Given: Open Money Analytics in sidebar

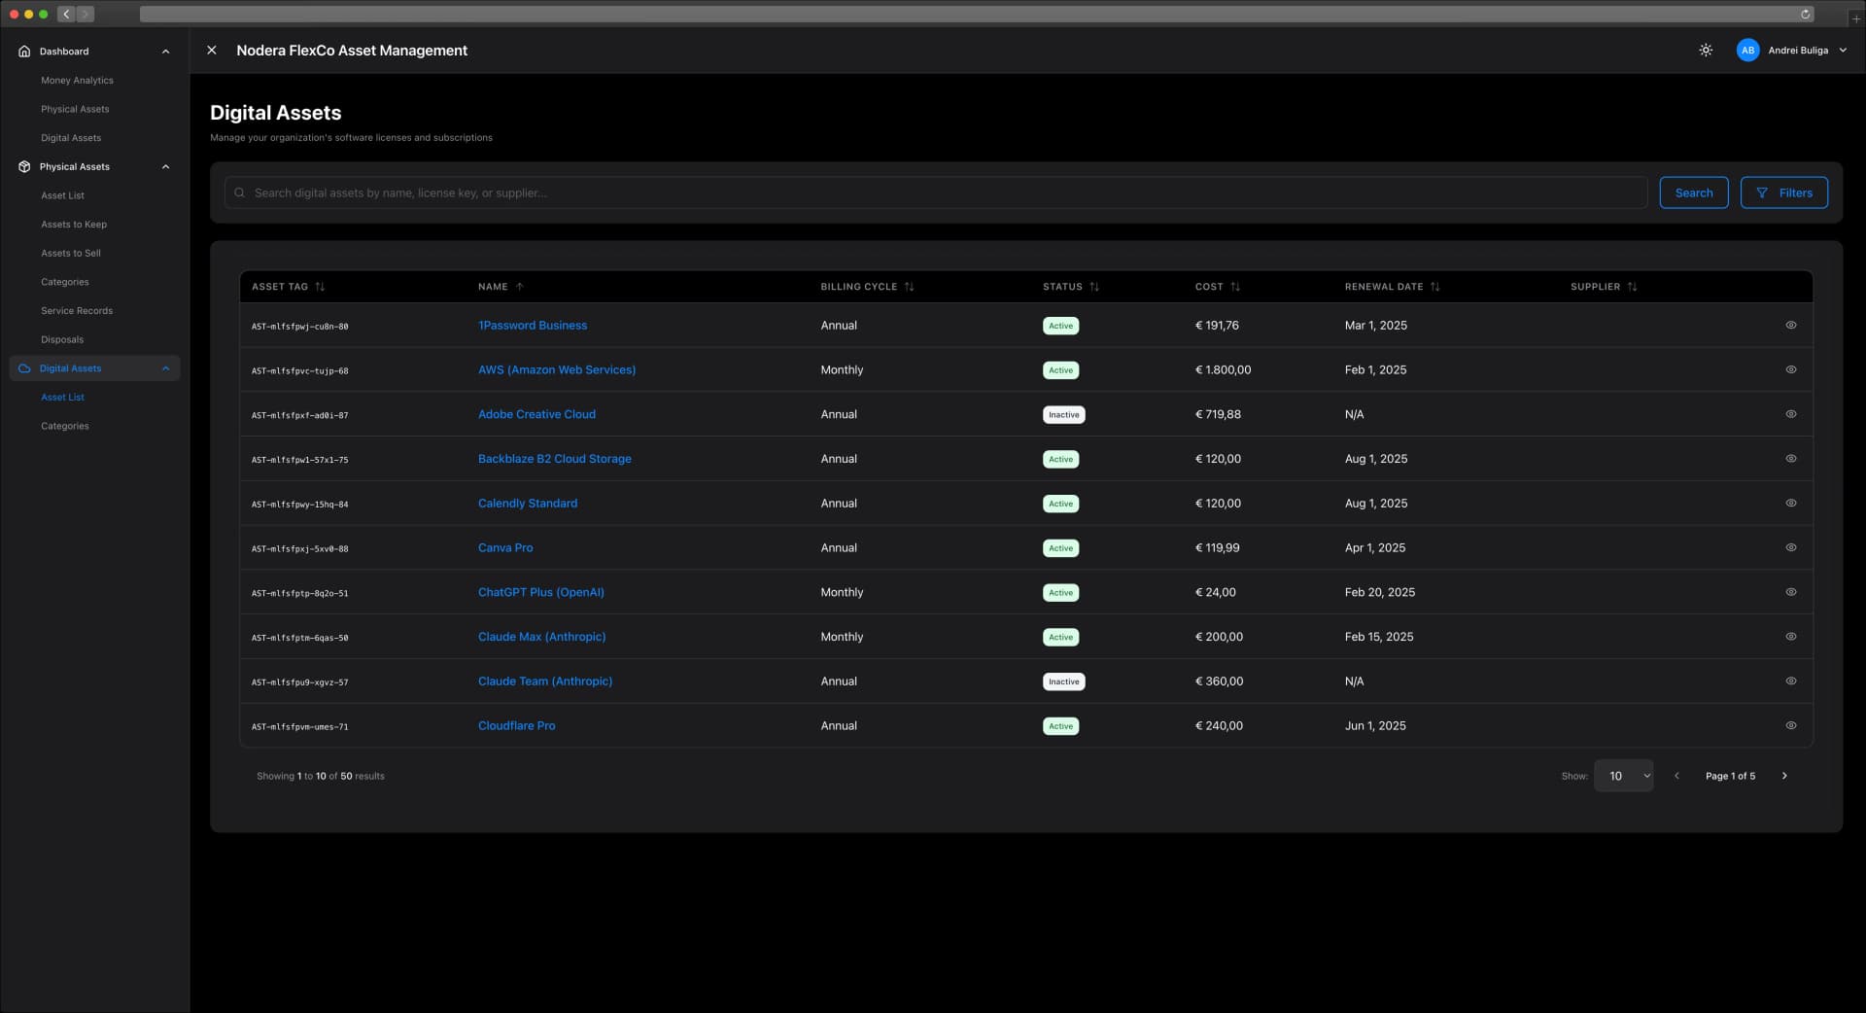Looking at the screenshot, I should pyautogui.click(x=77, y=81).
